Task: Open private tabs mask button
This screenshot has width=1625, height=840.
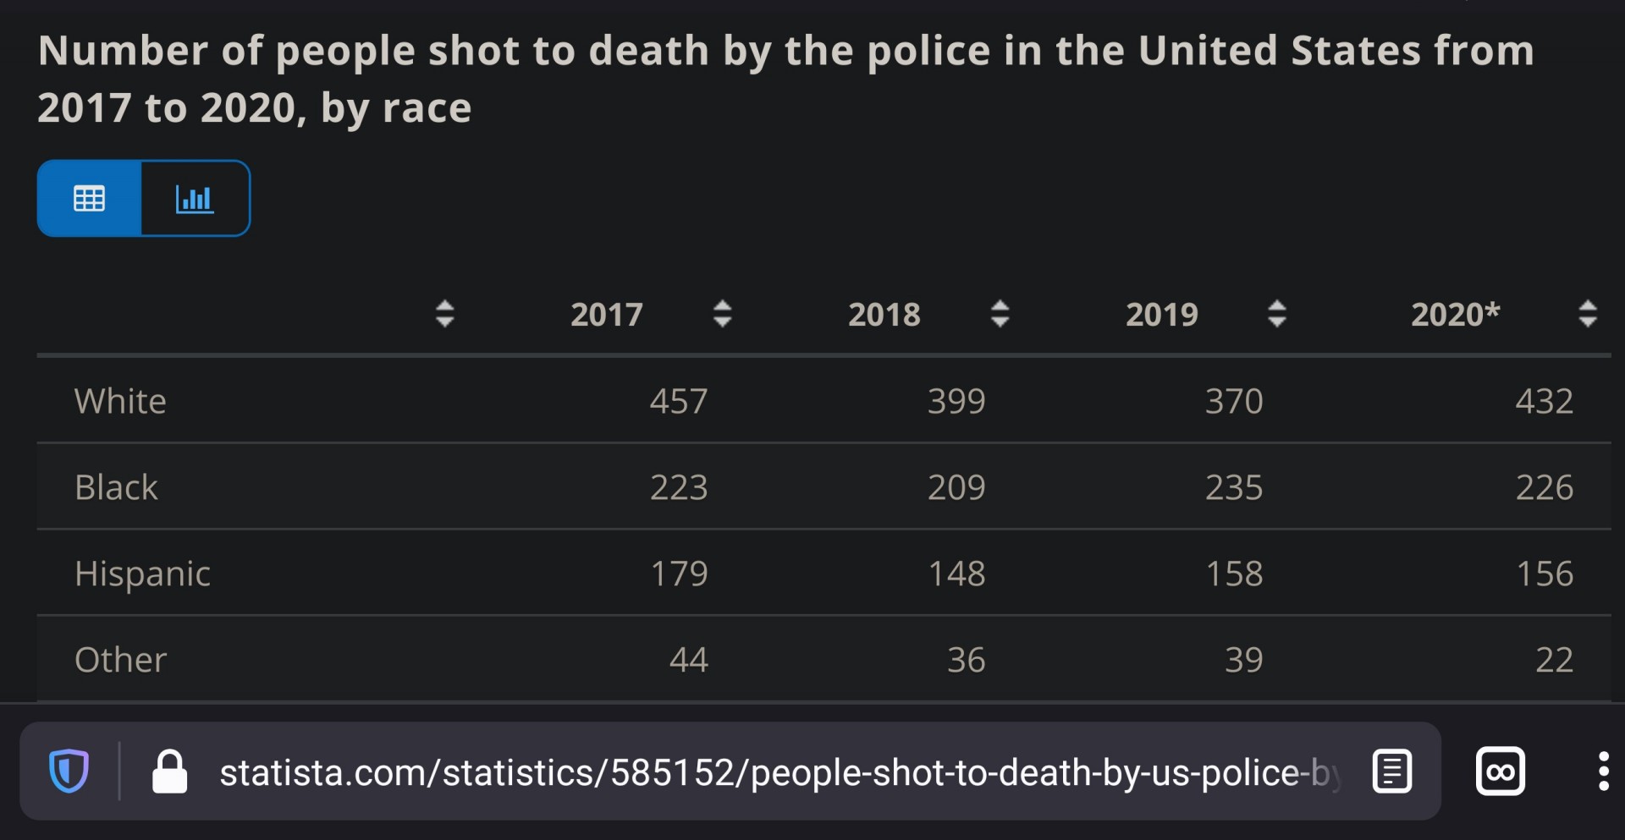Action: click(1501, 771)
